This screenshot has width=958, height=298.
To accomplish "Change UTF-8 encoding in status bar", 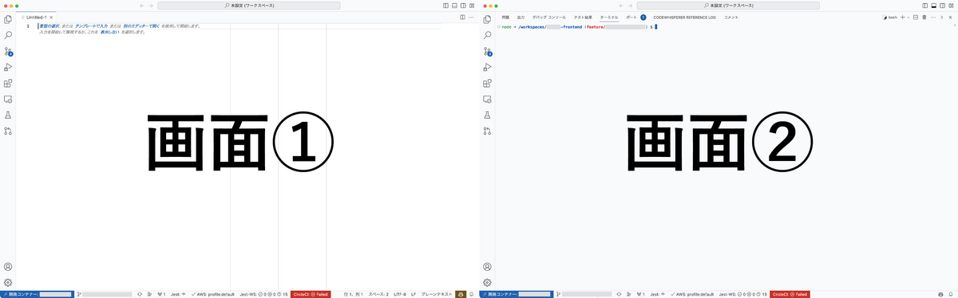I will pyautogui.click(x=399, y=294).
